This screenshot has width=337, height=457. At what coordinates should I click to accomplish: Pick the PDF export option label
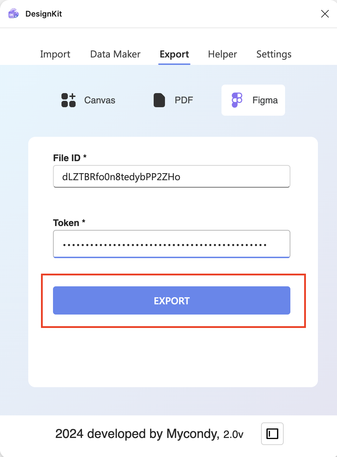[184, 100]
